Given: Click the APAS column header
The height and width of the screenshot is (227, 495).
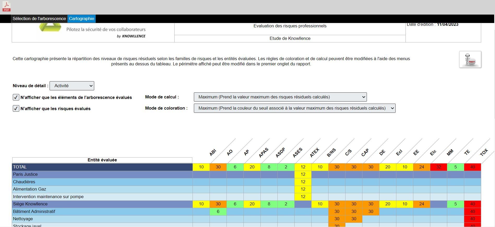Looking at the screenshot, I should pos(264,153).
